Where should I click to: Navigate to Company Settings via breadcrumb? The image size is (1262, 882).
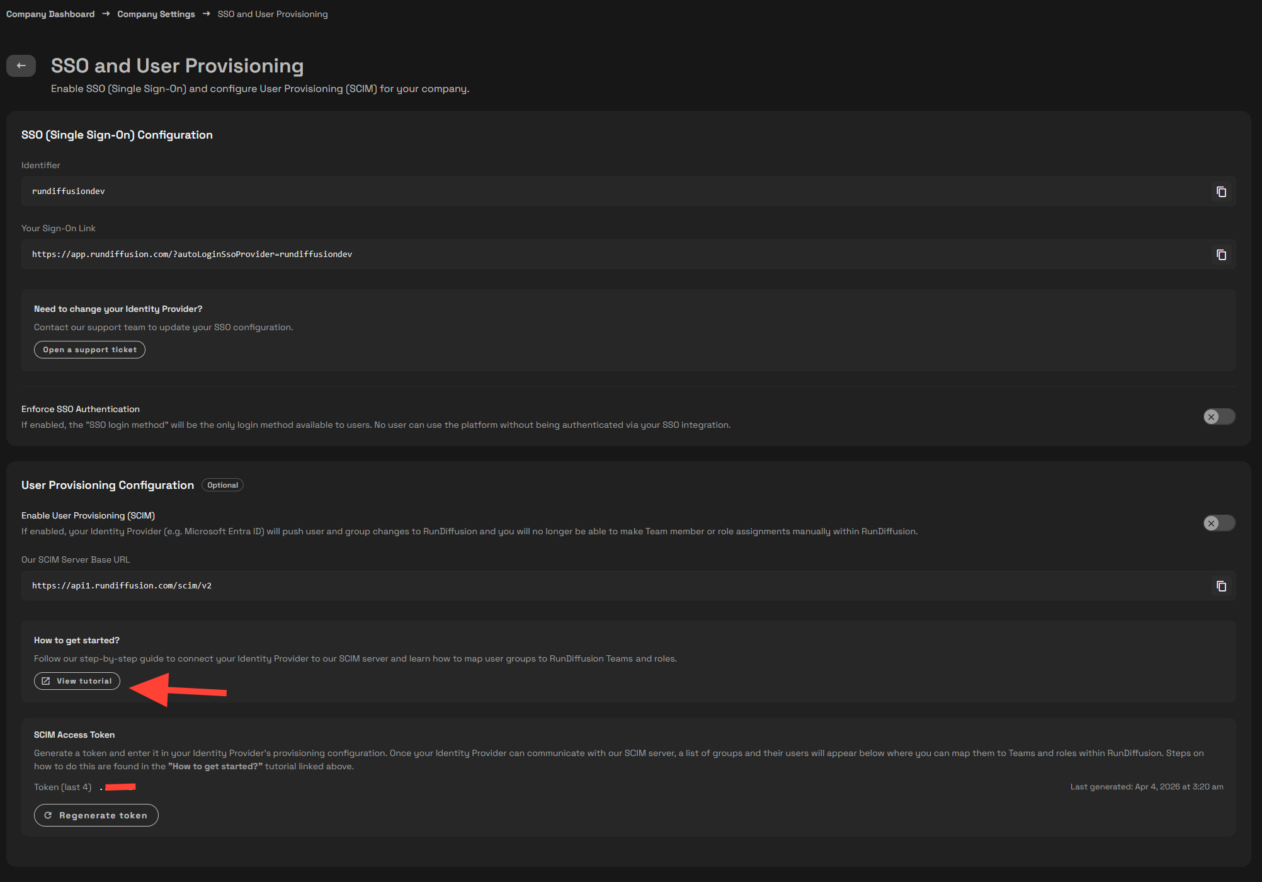pos(156,13)
